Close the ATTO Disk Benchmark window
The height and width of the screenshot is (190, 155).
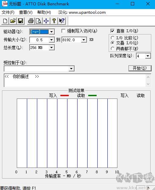(148, 4)
